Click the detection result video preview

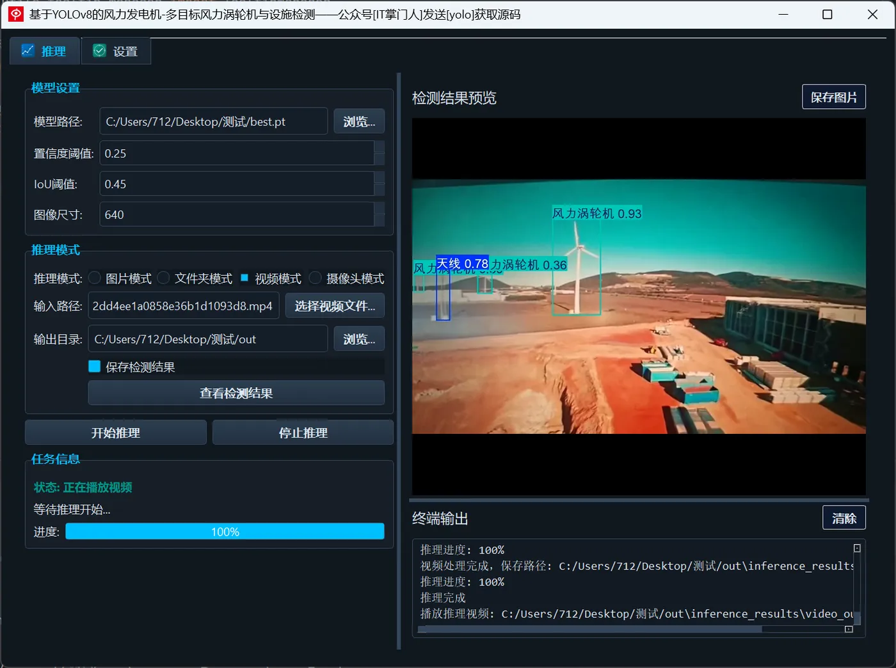639,306
